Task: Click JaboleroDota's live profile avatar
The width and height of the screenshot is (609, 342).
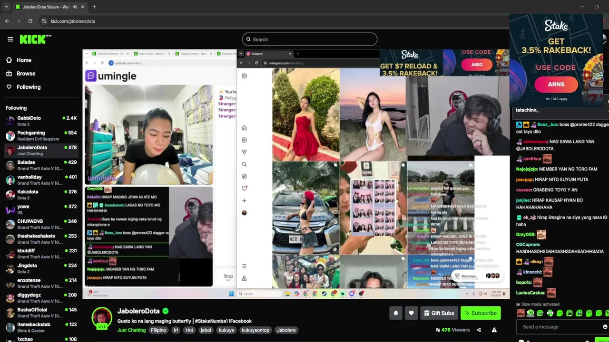Action: [101, 318]
